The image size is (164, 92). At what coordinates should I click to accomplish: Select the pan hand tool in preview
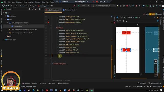(x=156, y=61)
